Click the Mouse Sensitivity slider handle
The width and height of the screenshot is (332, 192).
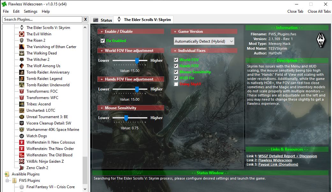(x=126, y=118)
